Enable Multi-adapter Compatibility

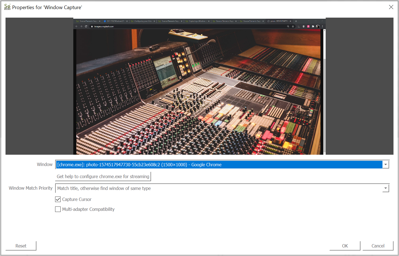(58, 209)
